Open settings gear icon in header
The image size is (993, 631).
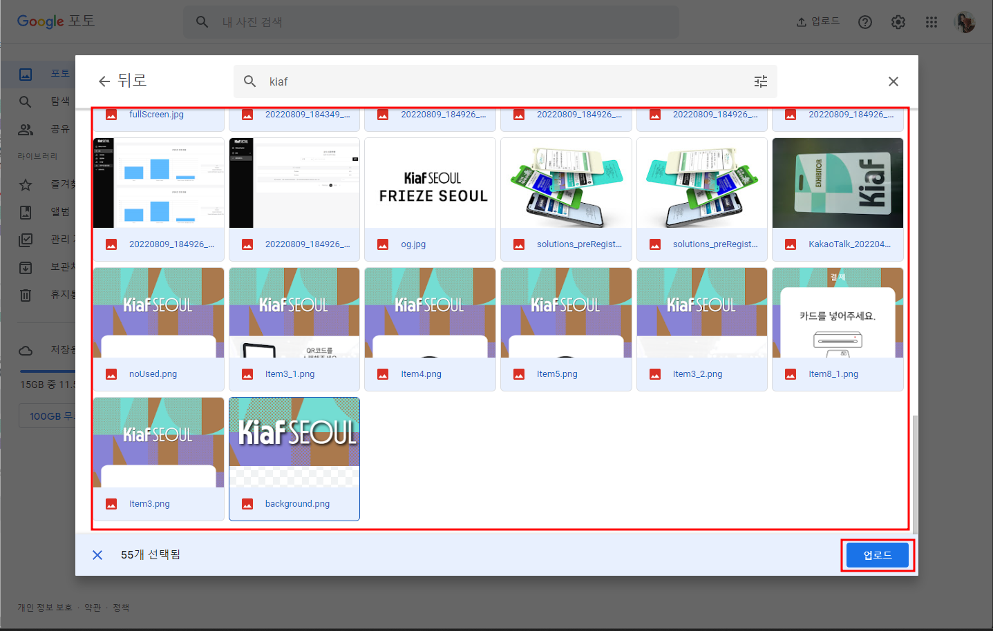coord(898,22)
